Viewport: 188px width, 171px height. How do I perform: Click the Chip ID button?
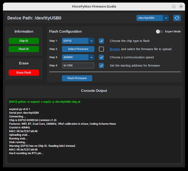pos(24,41)
